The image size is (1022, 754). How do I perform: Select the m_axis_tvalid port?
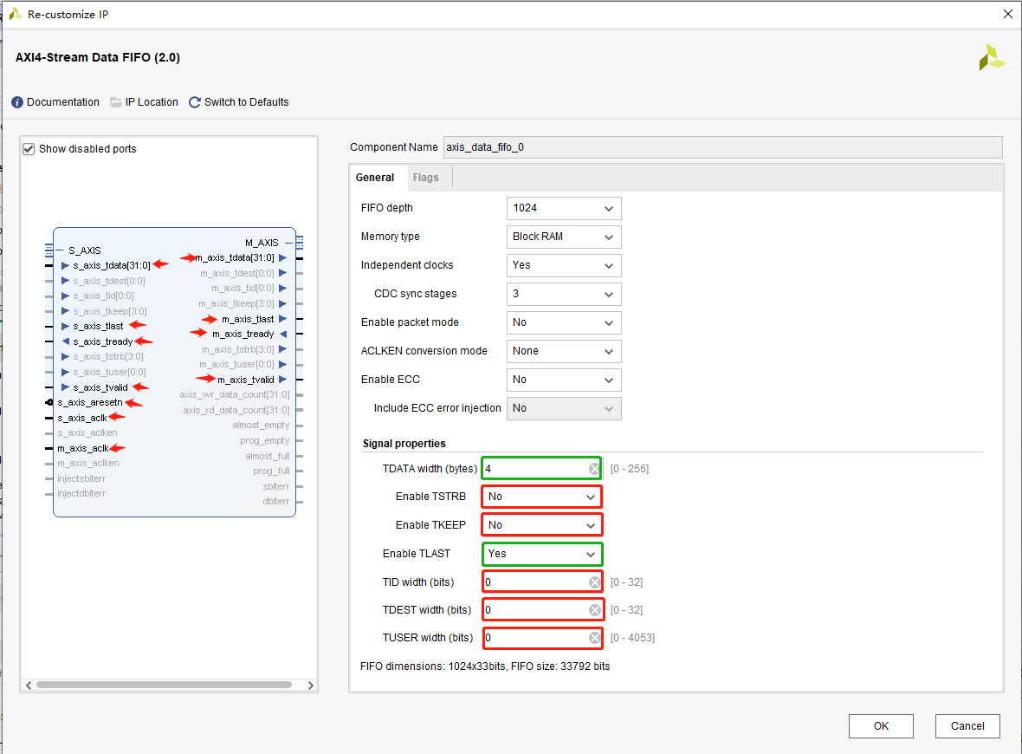point(246,380)
